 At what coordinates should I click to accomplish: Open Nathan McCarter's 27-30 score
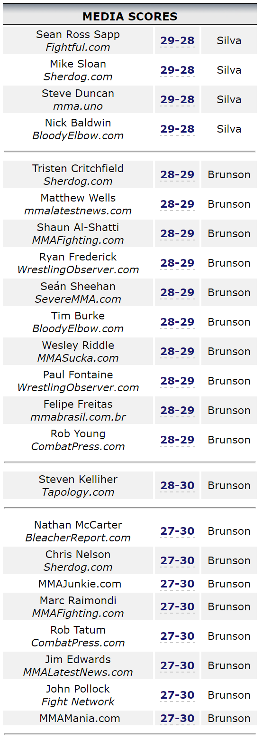click(177, 531)
